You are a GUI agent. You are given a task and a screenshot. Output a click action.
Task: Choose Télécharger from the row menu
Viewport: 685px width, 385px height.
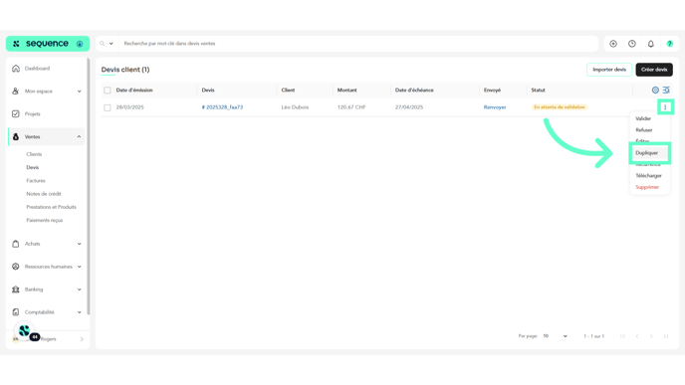click(x=648, y=175)
